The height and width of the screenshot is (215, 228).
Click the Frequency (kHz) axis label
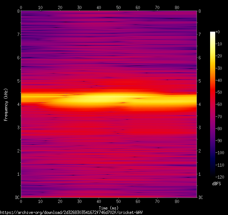6,104
